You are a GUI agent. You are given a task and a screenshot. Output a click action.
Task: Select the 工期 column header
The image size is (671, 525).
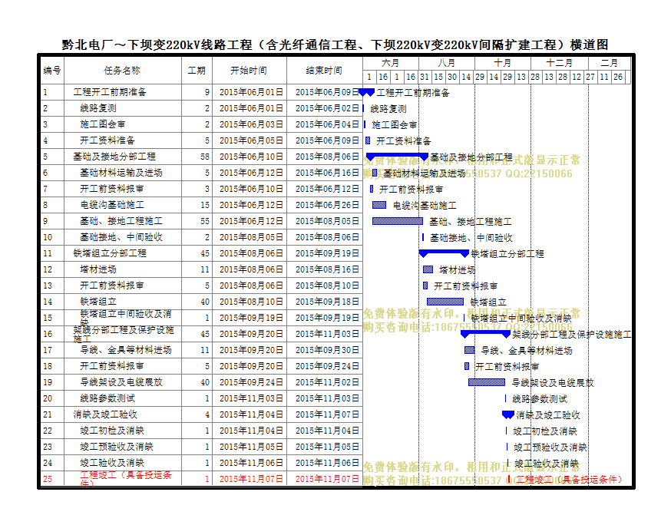pos(197,71)
